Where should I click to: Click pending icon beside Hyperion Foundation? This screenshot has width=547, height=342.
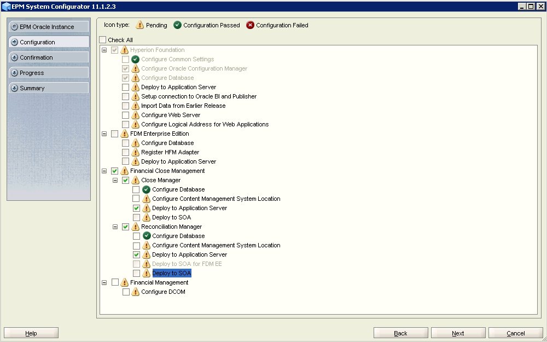(x=125, y=50)
